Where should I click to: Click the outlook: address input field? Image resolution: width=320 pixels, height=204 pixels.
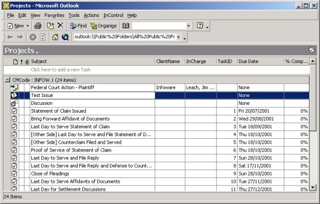click(x=124, y=37)
